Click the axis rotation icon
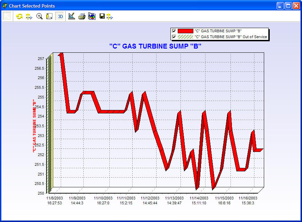Image resolution: width=302 pixels, height=222 pixels. (x=49, y=16)
